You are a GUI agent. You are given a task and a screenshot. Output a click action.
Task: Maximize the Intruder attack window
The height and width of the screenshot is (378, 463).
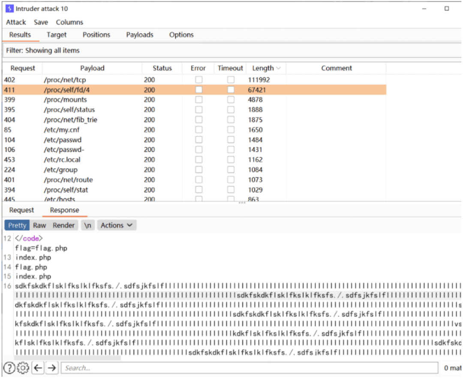(x=447, y=9)
